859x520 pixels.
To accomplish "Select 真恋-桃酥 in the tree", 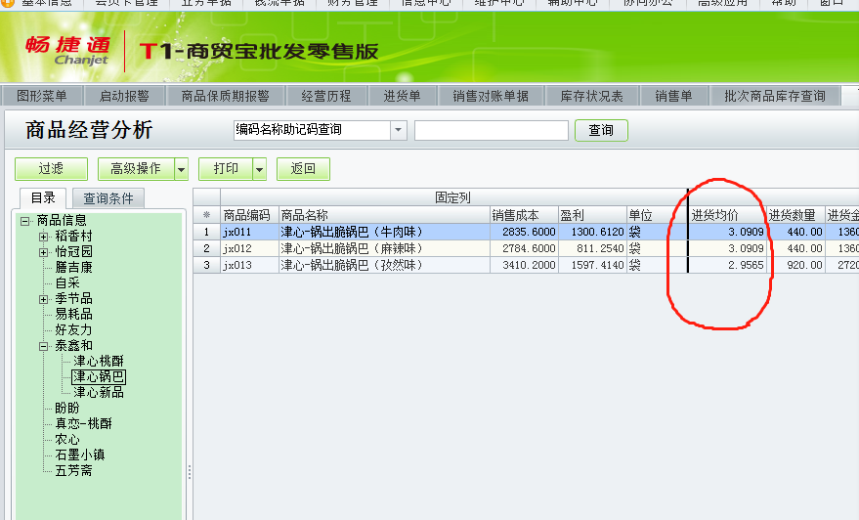I will pyautogui.click(x=83, y=423).
